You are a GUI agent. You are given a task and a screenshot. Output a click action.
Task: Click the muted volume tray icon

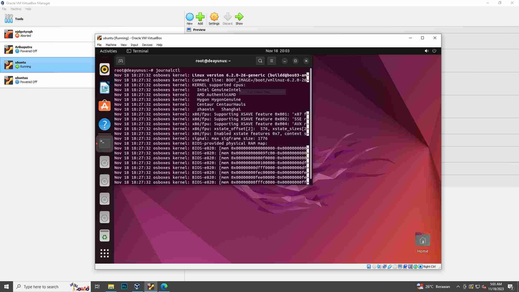484,287
